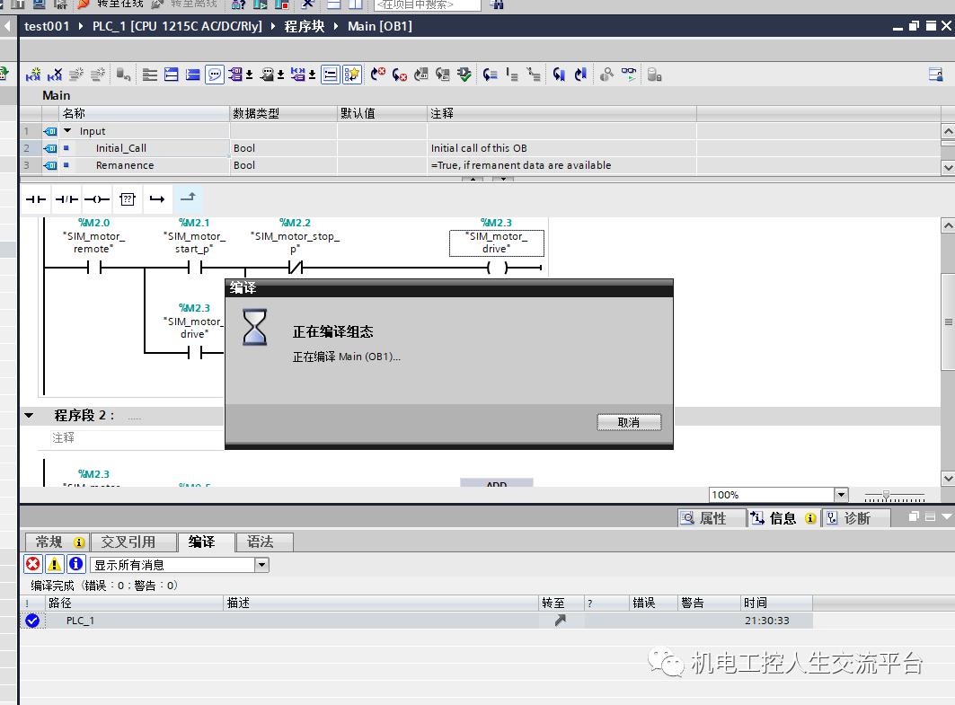Open the 诊断 tab
Image resolution: width=955 pixels, height=705 pixels.
point(856,518)
